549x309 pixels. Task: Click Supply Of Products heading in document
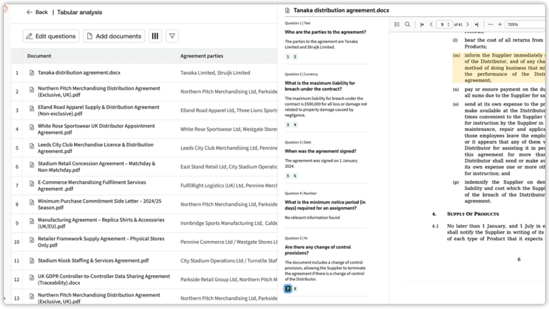(473, 214)
